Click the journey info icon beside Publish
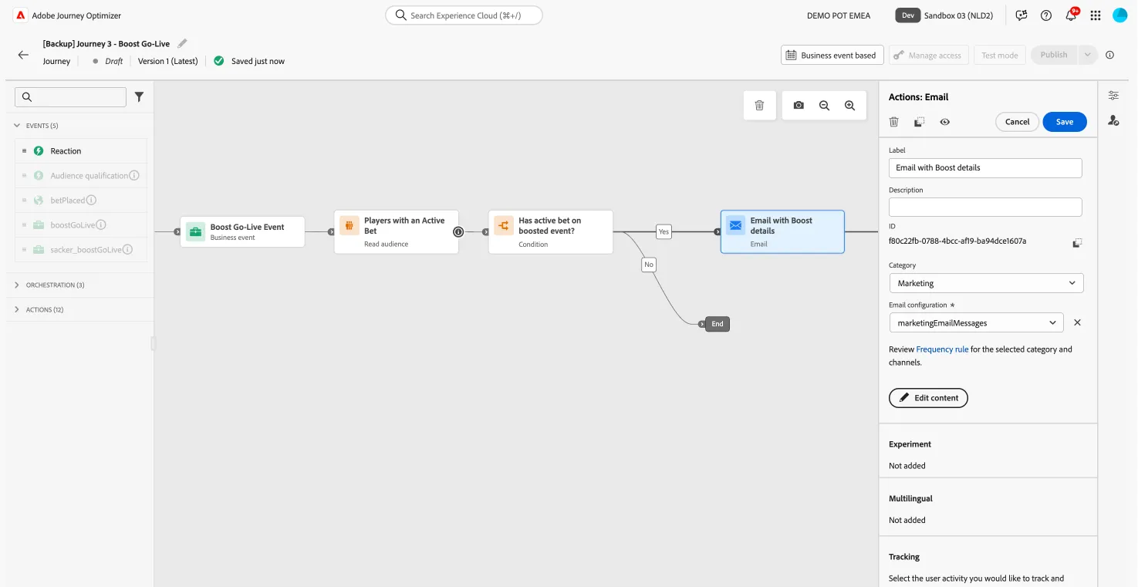1138x587 pixels. pyautogui.click(x=1110, y=55)
